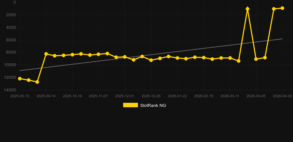Click the x-axis label 2026-03-11
Screen dimensions: 293x142
pyautogui.click(x=230, y=96)
